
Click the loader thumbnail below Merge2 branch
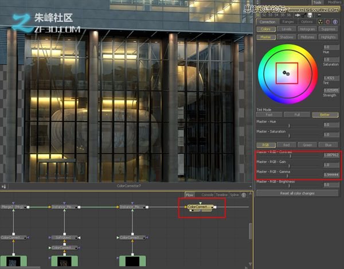tap(14, 262)
